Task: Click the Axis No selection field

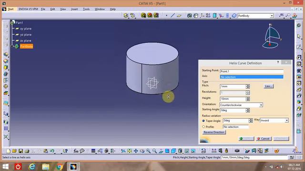Action: (x=252, y=77)
